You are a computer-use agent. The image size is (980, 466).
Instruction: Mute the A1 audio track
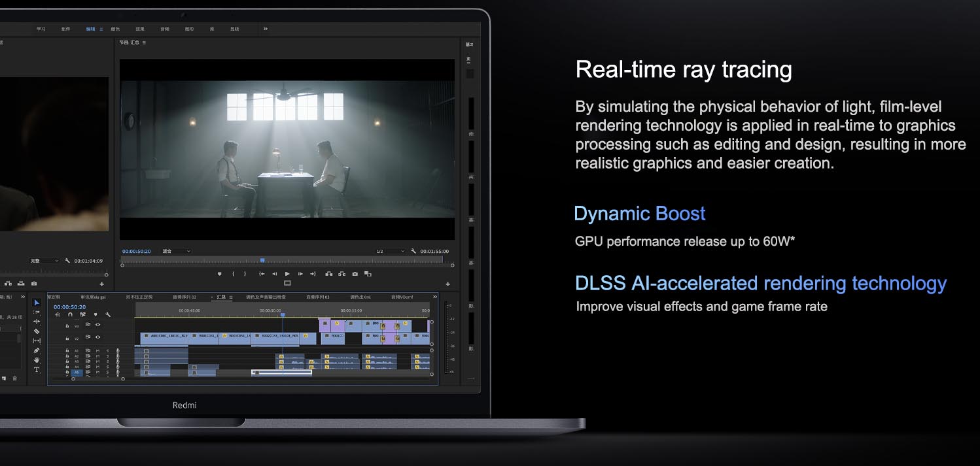pos(97,351)
